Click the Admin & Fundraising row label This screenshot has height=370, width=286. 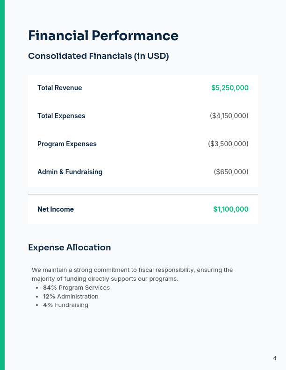70,172
